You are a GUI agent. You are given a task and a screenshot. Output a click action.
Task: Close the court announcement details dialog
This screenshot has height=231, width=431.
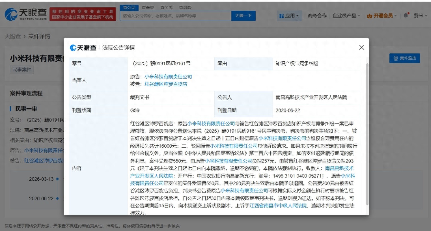361,48
